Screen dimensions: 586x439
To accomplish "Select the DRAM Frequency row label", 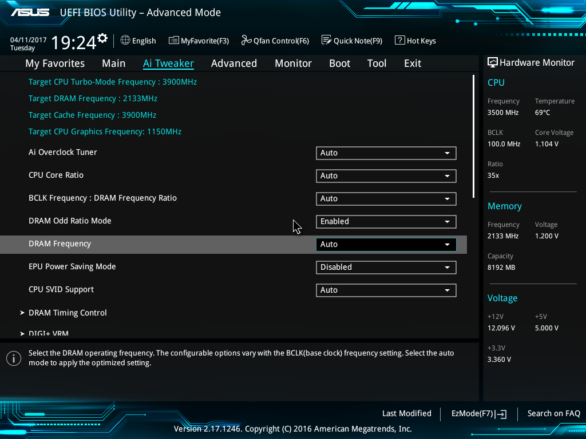I will (60, 244).
